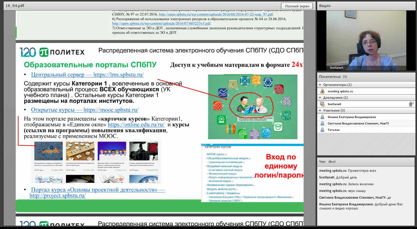Collapse the Организаторы (1) group
The height and width of the screenshot is (229, 417).
pyautogui.click(x=320, y=85)
